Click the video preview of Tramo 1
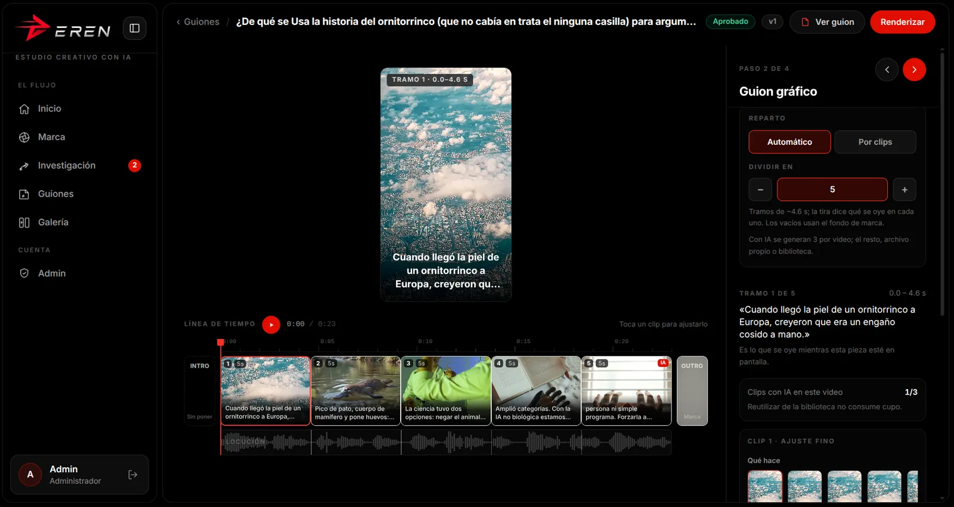Viewport: 954px width, 507px height. 446,184
